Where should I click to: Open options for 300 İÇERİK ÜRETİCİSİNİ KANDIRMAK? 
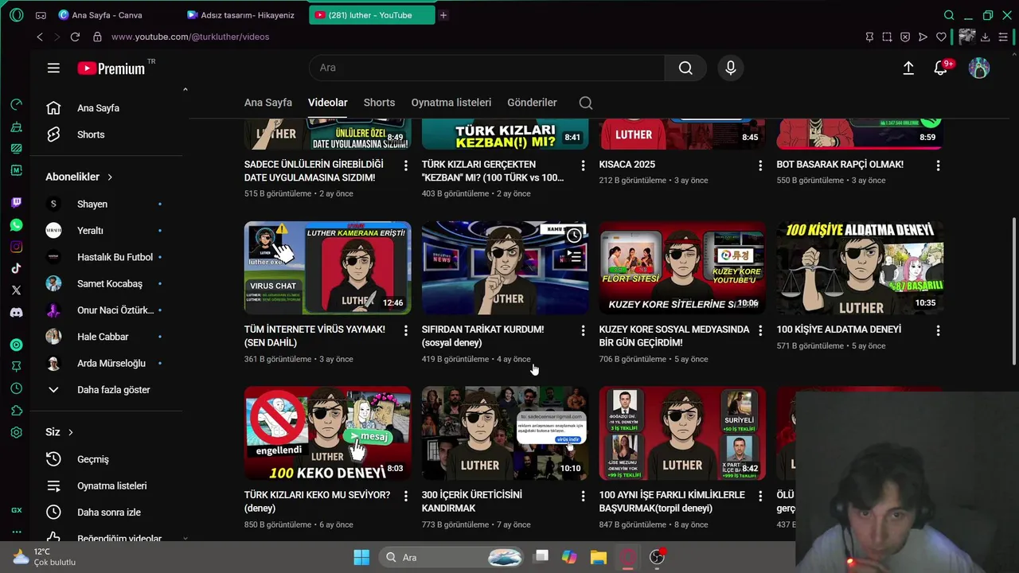[x=583, y=496]
